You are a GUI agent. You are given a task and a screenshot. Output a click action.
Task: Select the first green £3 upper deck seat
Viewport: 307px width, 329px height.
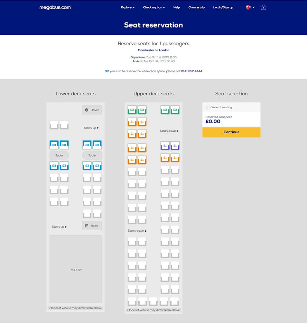tap(132, 110)
